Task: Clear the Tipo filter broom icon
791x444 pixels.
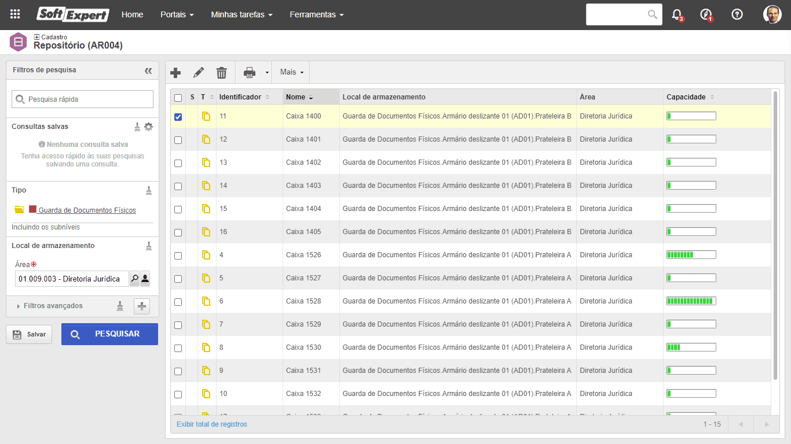Action: [x=149, y=190]
